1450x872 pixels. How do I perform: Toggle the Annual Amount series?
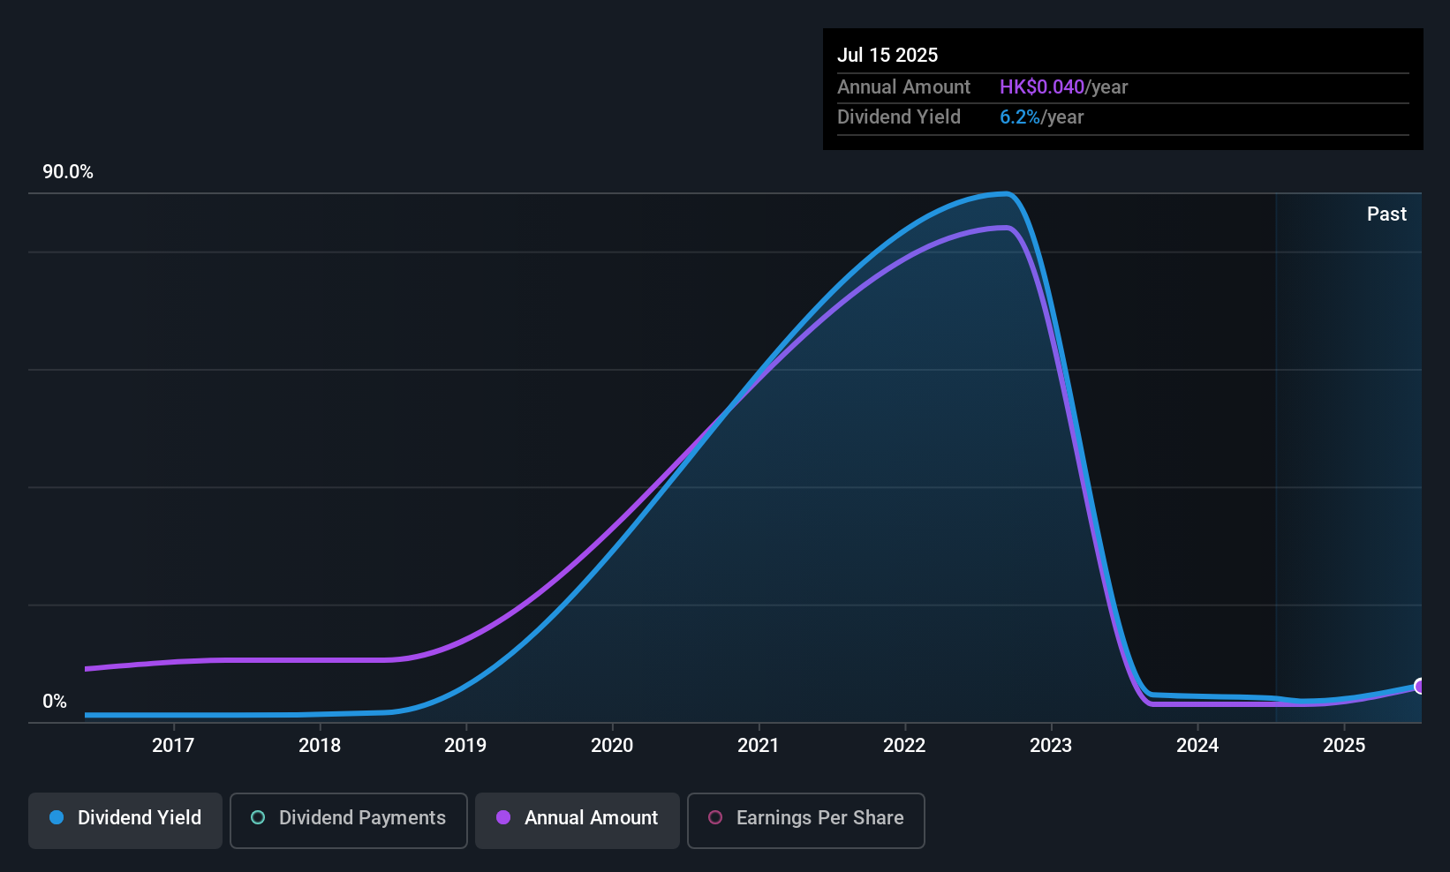point(578,820)
